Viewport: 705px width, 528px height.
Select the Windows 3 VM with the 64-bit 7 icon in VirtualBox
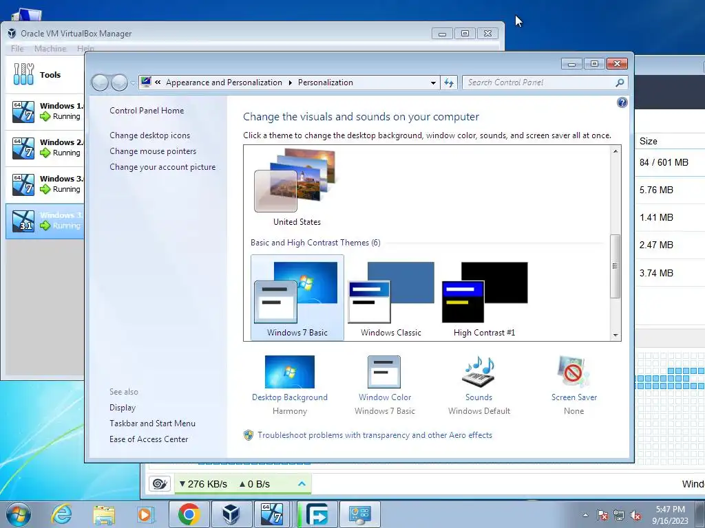click(45, 184)
